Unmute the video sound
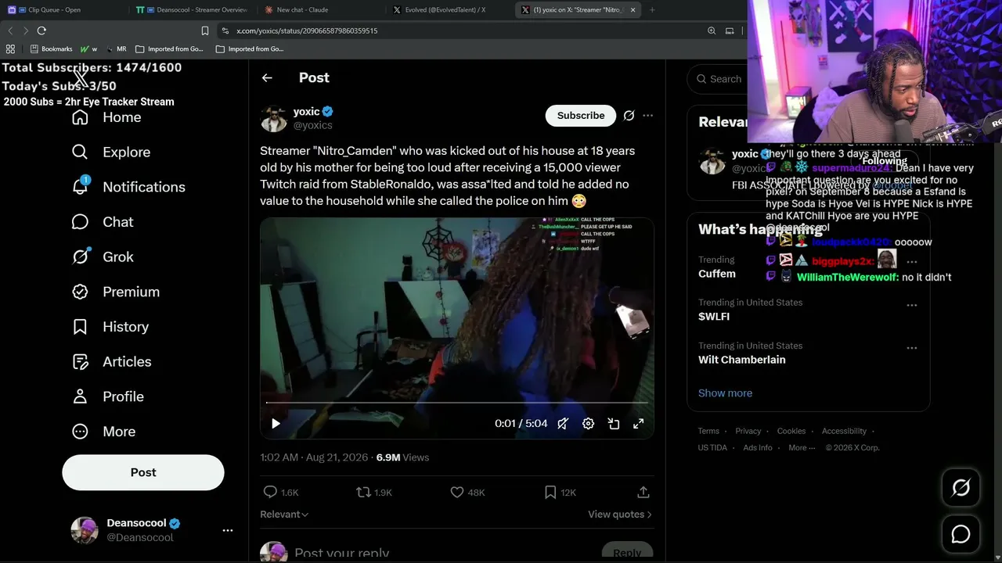The width and height of the screenshot is (1002, 563). (x=563, y=423)
